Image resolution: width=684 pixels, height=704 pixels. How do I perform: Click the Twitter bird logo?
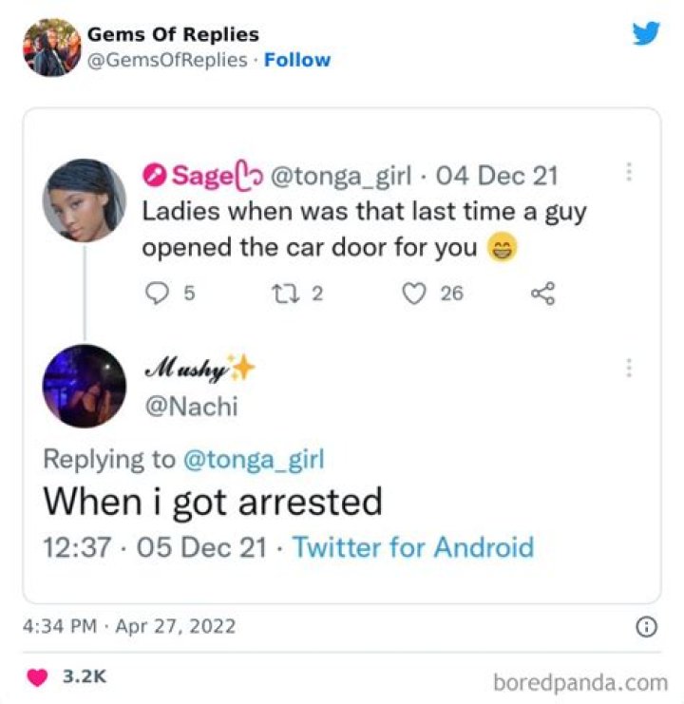(x=646, y=33)
